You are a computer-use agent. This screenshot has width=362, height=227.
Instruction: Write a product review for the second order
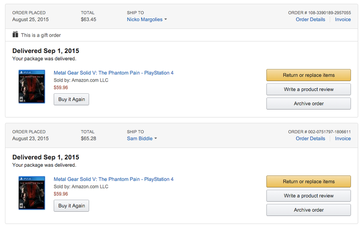[x=309, y=196]
